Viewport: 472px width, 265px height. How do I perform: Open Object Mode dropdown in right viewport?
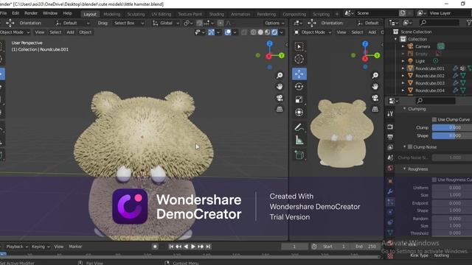(x=313, y=32)
